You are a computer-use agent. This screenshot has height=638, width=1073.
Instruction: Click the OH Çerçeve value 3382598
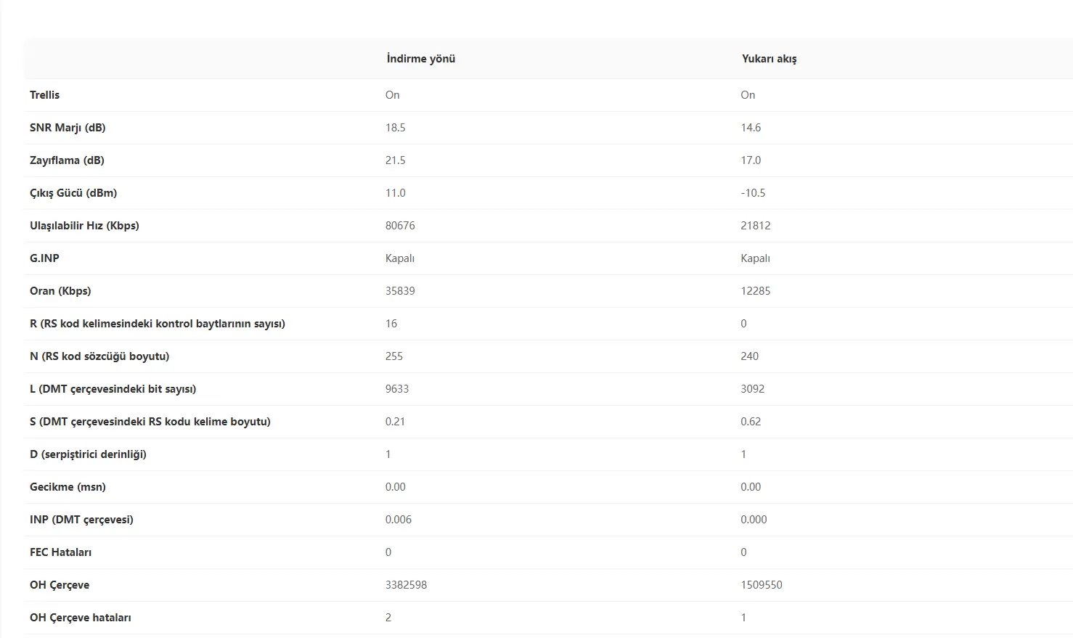click(406, 585)
